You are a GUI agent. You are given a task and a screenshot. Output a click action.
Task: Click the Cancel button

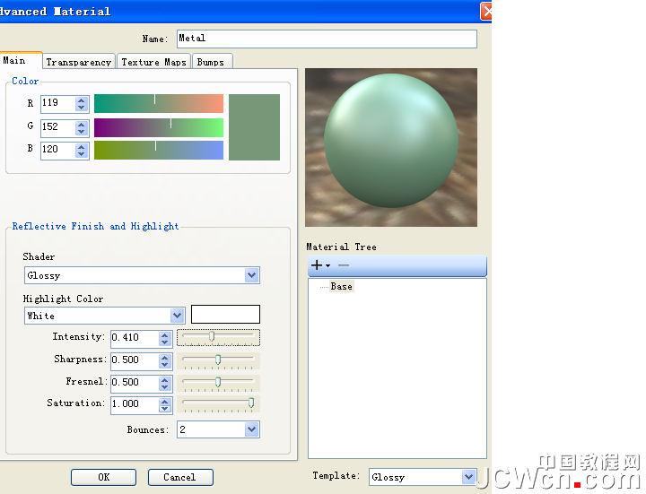point(180,477)
